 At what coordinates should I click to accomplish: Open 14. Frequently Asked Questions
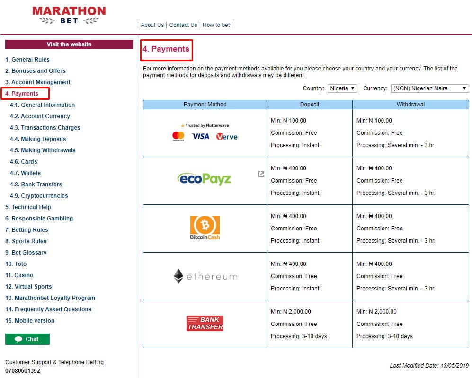[x=48, y=309]
